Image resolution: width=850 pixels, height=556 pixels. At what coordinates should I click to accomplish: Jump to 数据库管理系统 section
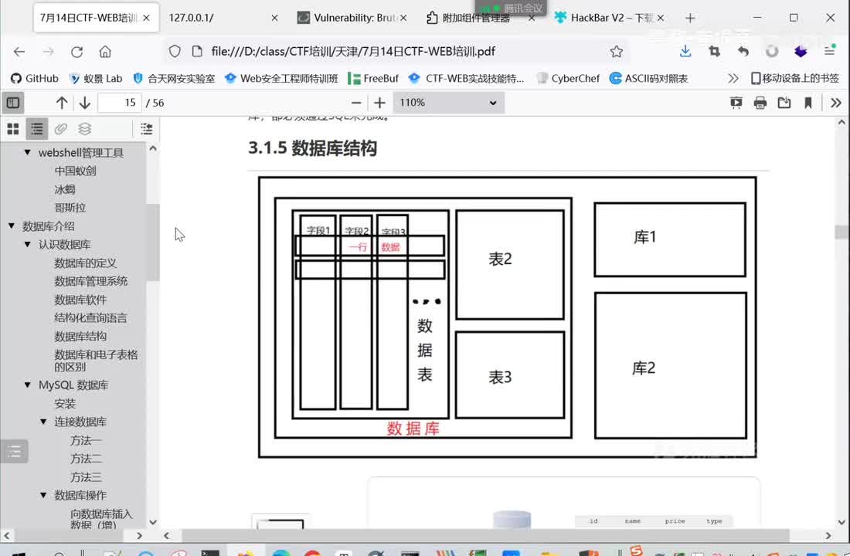tap(90, 281)
